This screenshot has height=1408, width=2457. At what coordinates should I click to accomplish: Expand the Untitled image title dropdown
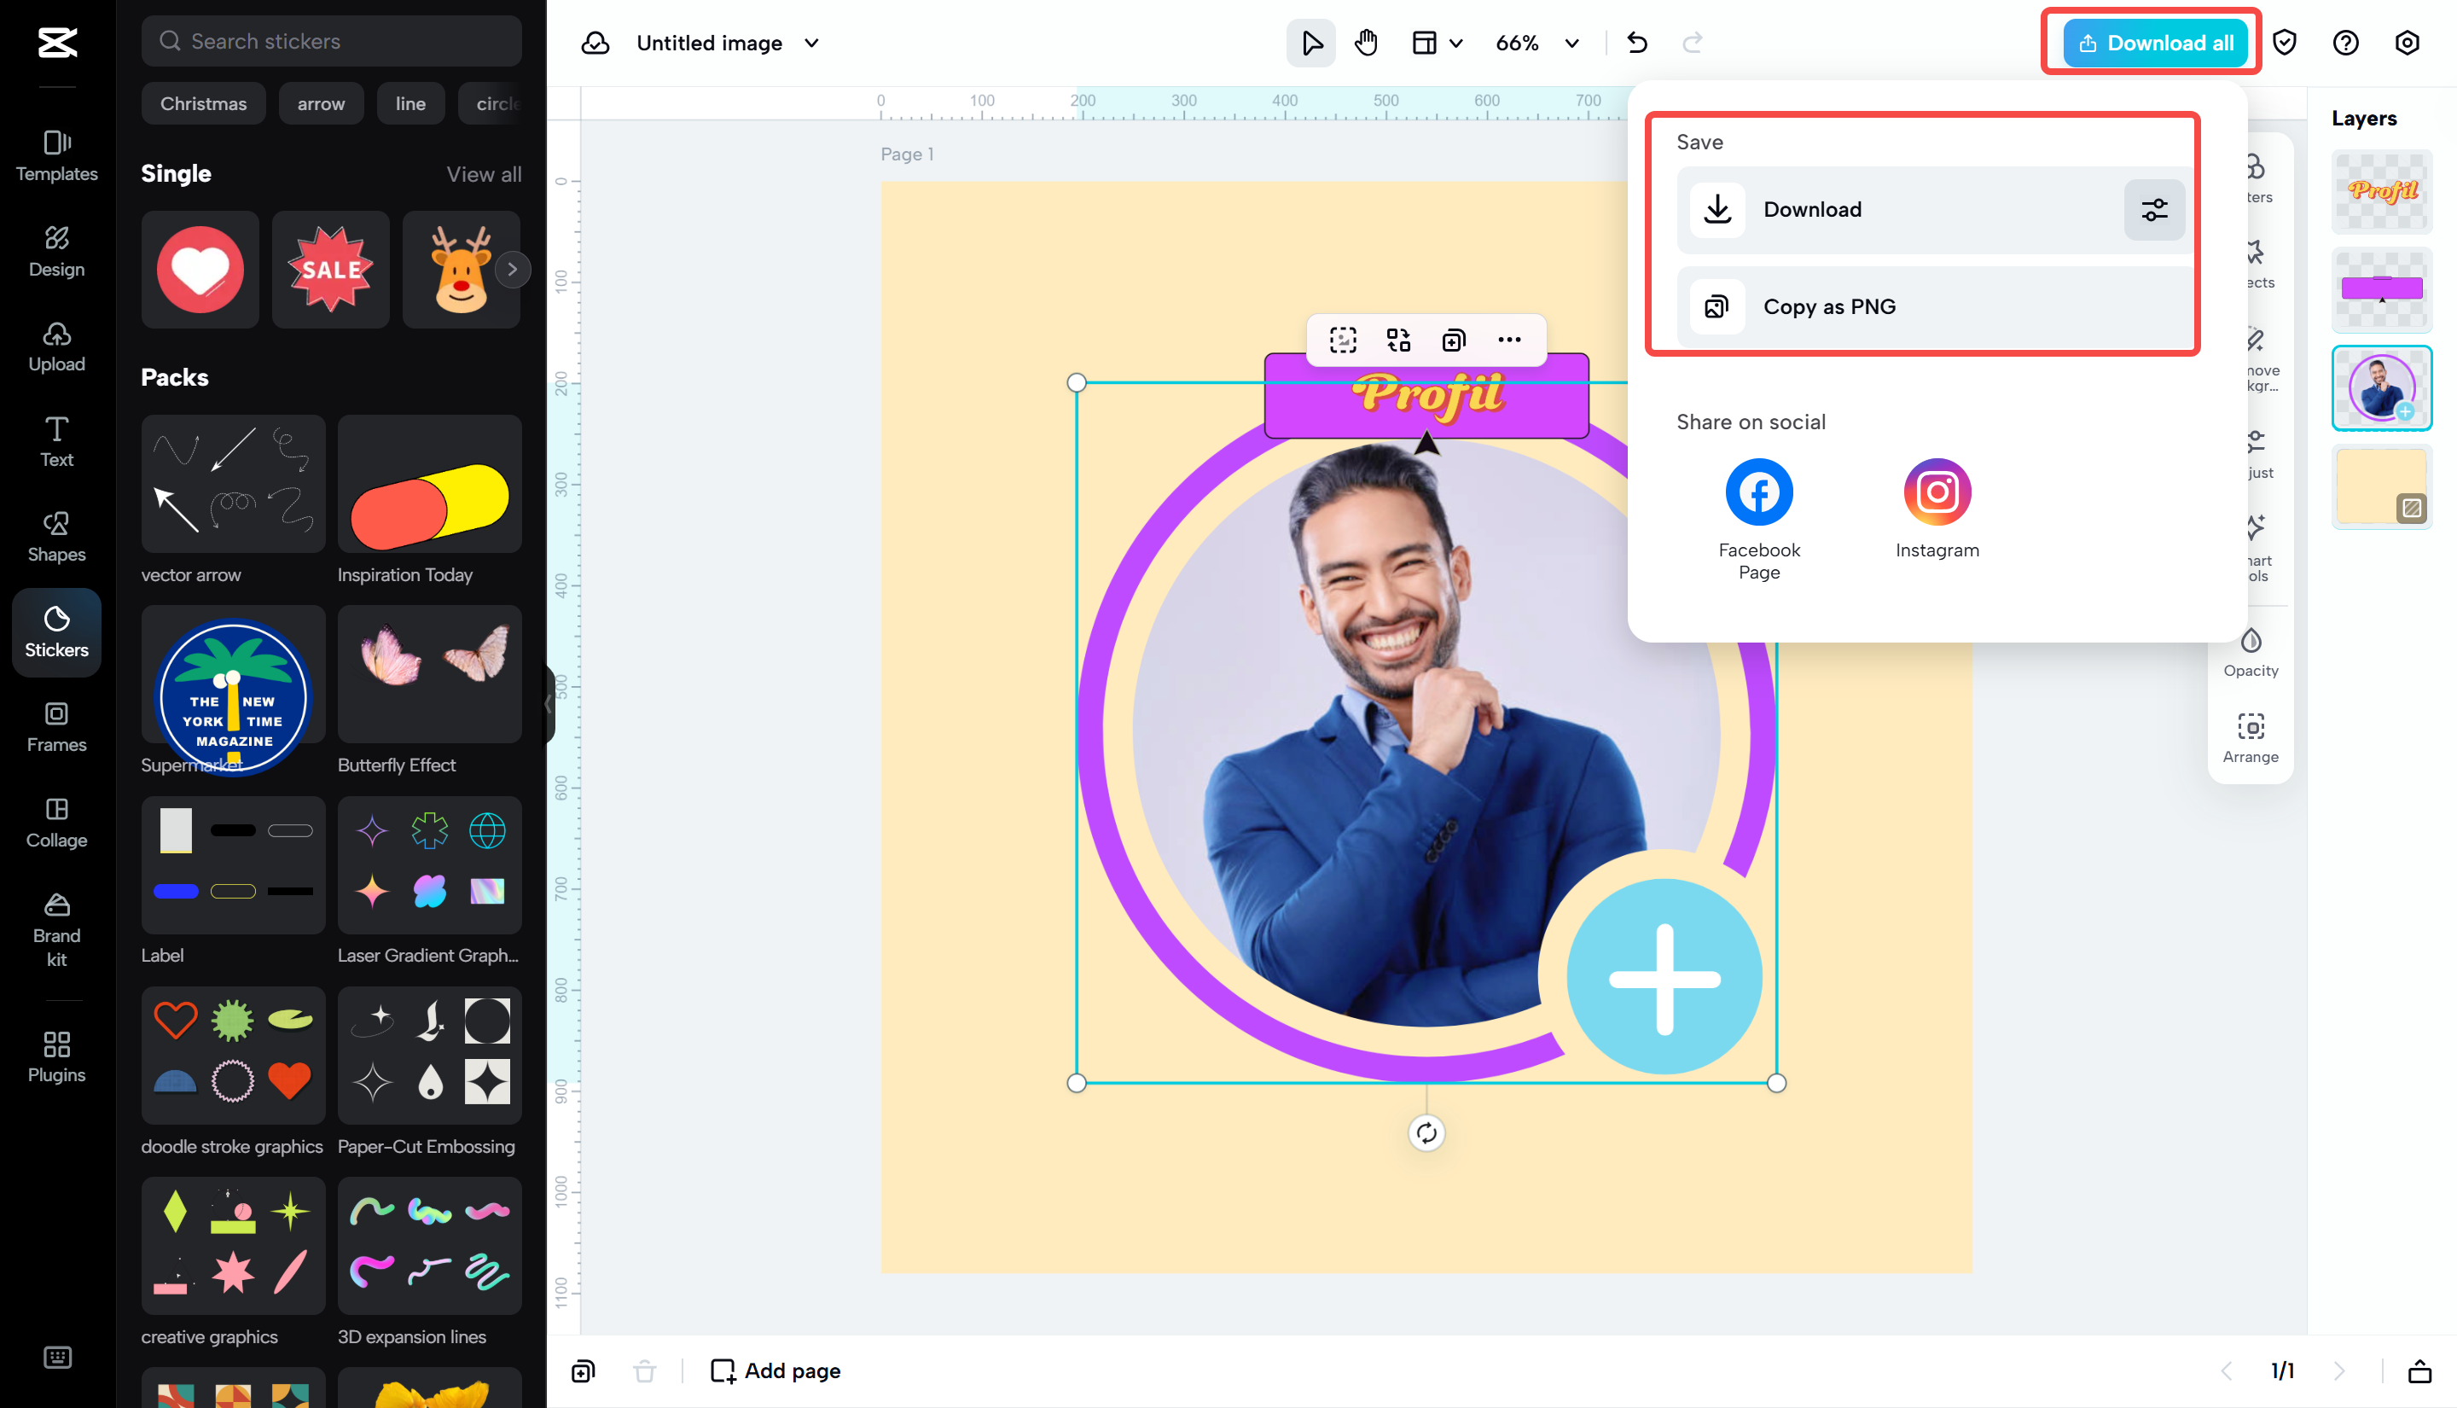[813, 43]
